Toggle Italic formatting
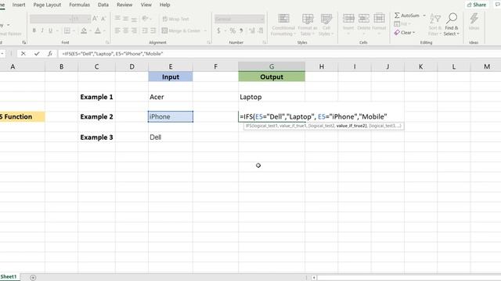 pyautogui.click(x=41, y=30)
